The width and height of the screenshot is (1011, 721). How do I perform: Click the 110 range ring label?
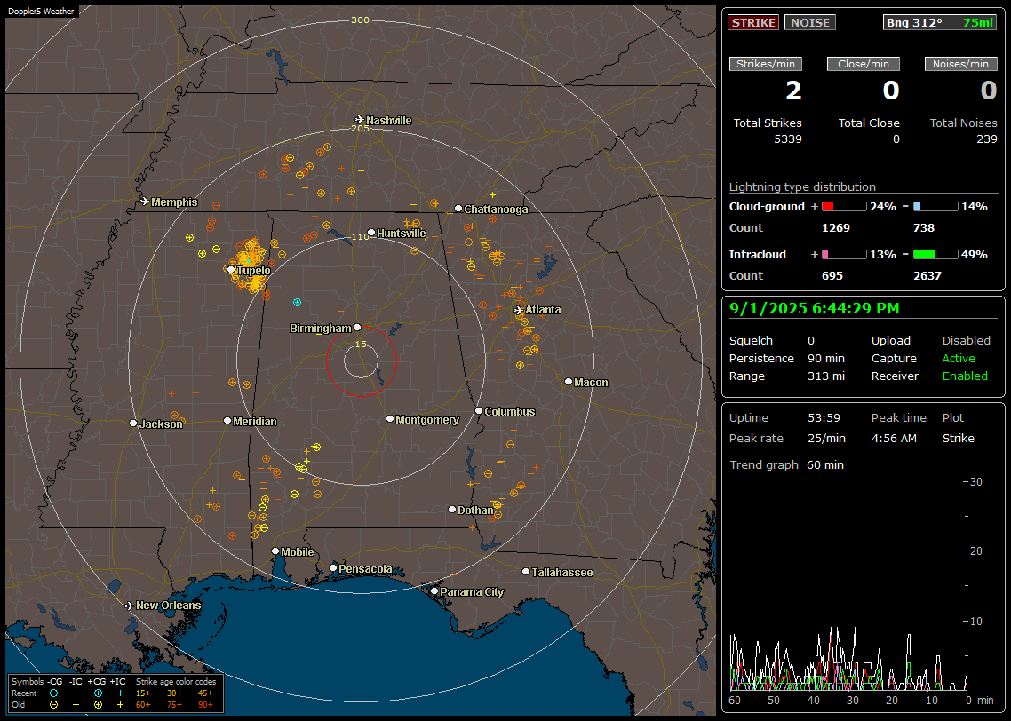(361, 236)
